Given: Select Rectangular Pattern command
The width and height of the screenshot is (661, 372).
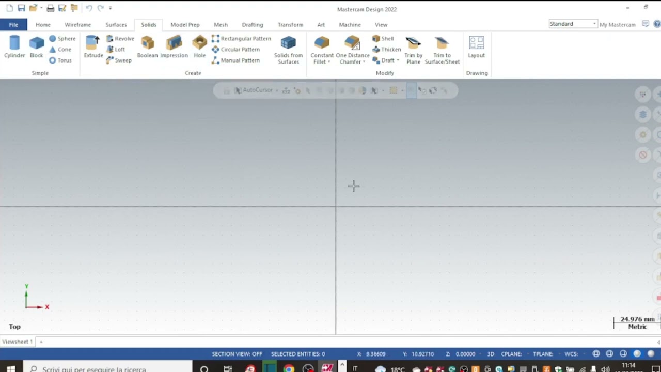Looking at the screenshot, I should 241,39.
